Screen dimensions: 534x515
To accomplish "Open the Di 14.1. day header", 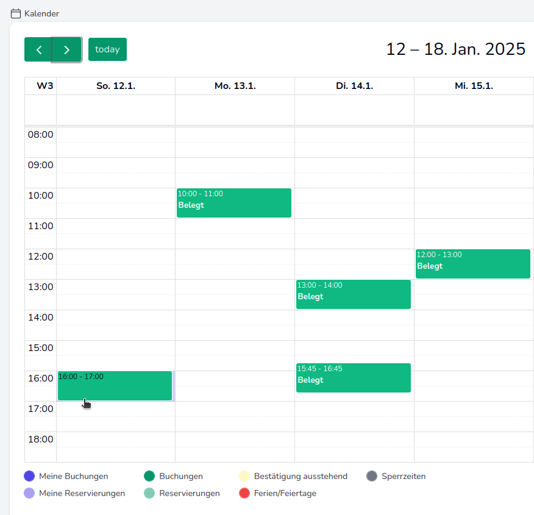I will [354, 86].
